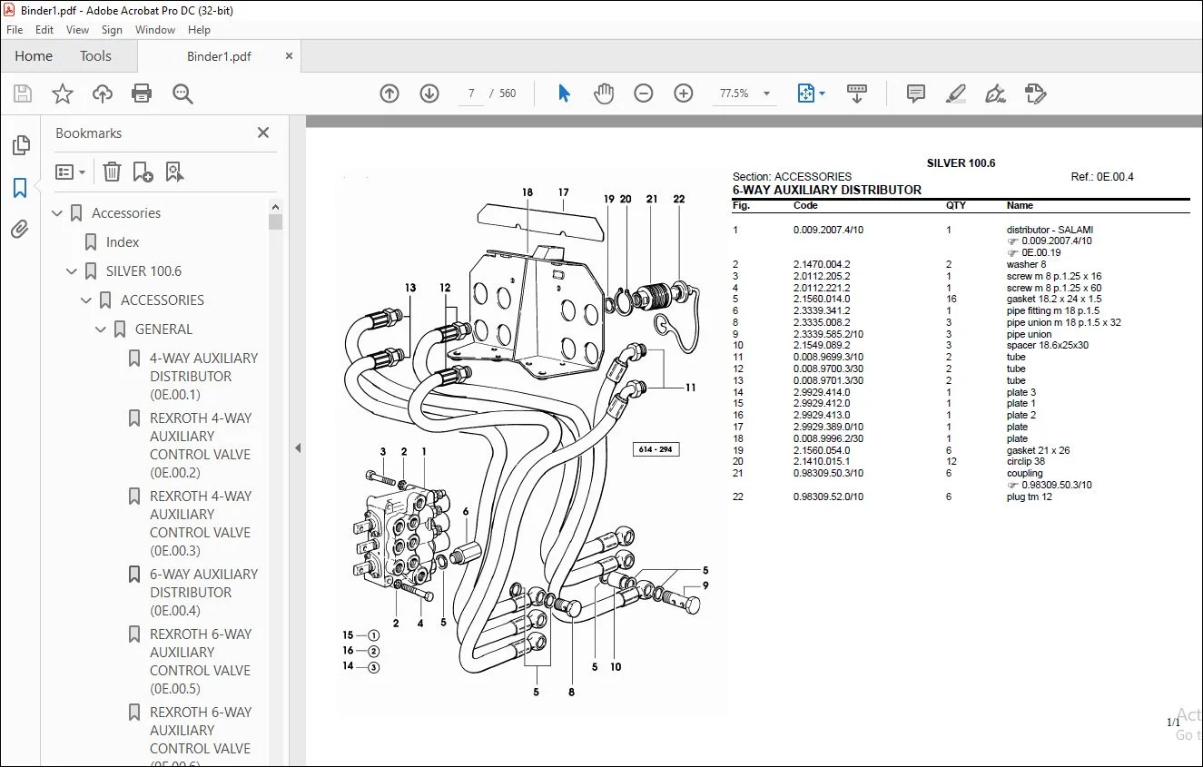Zoom in with the plus icon
This screenshot has height=767, width=1203.
coord(684,93)
